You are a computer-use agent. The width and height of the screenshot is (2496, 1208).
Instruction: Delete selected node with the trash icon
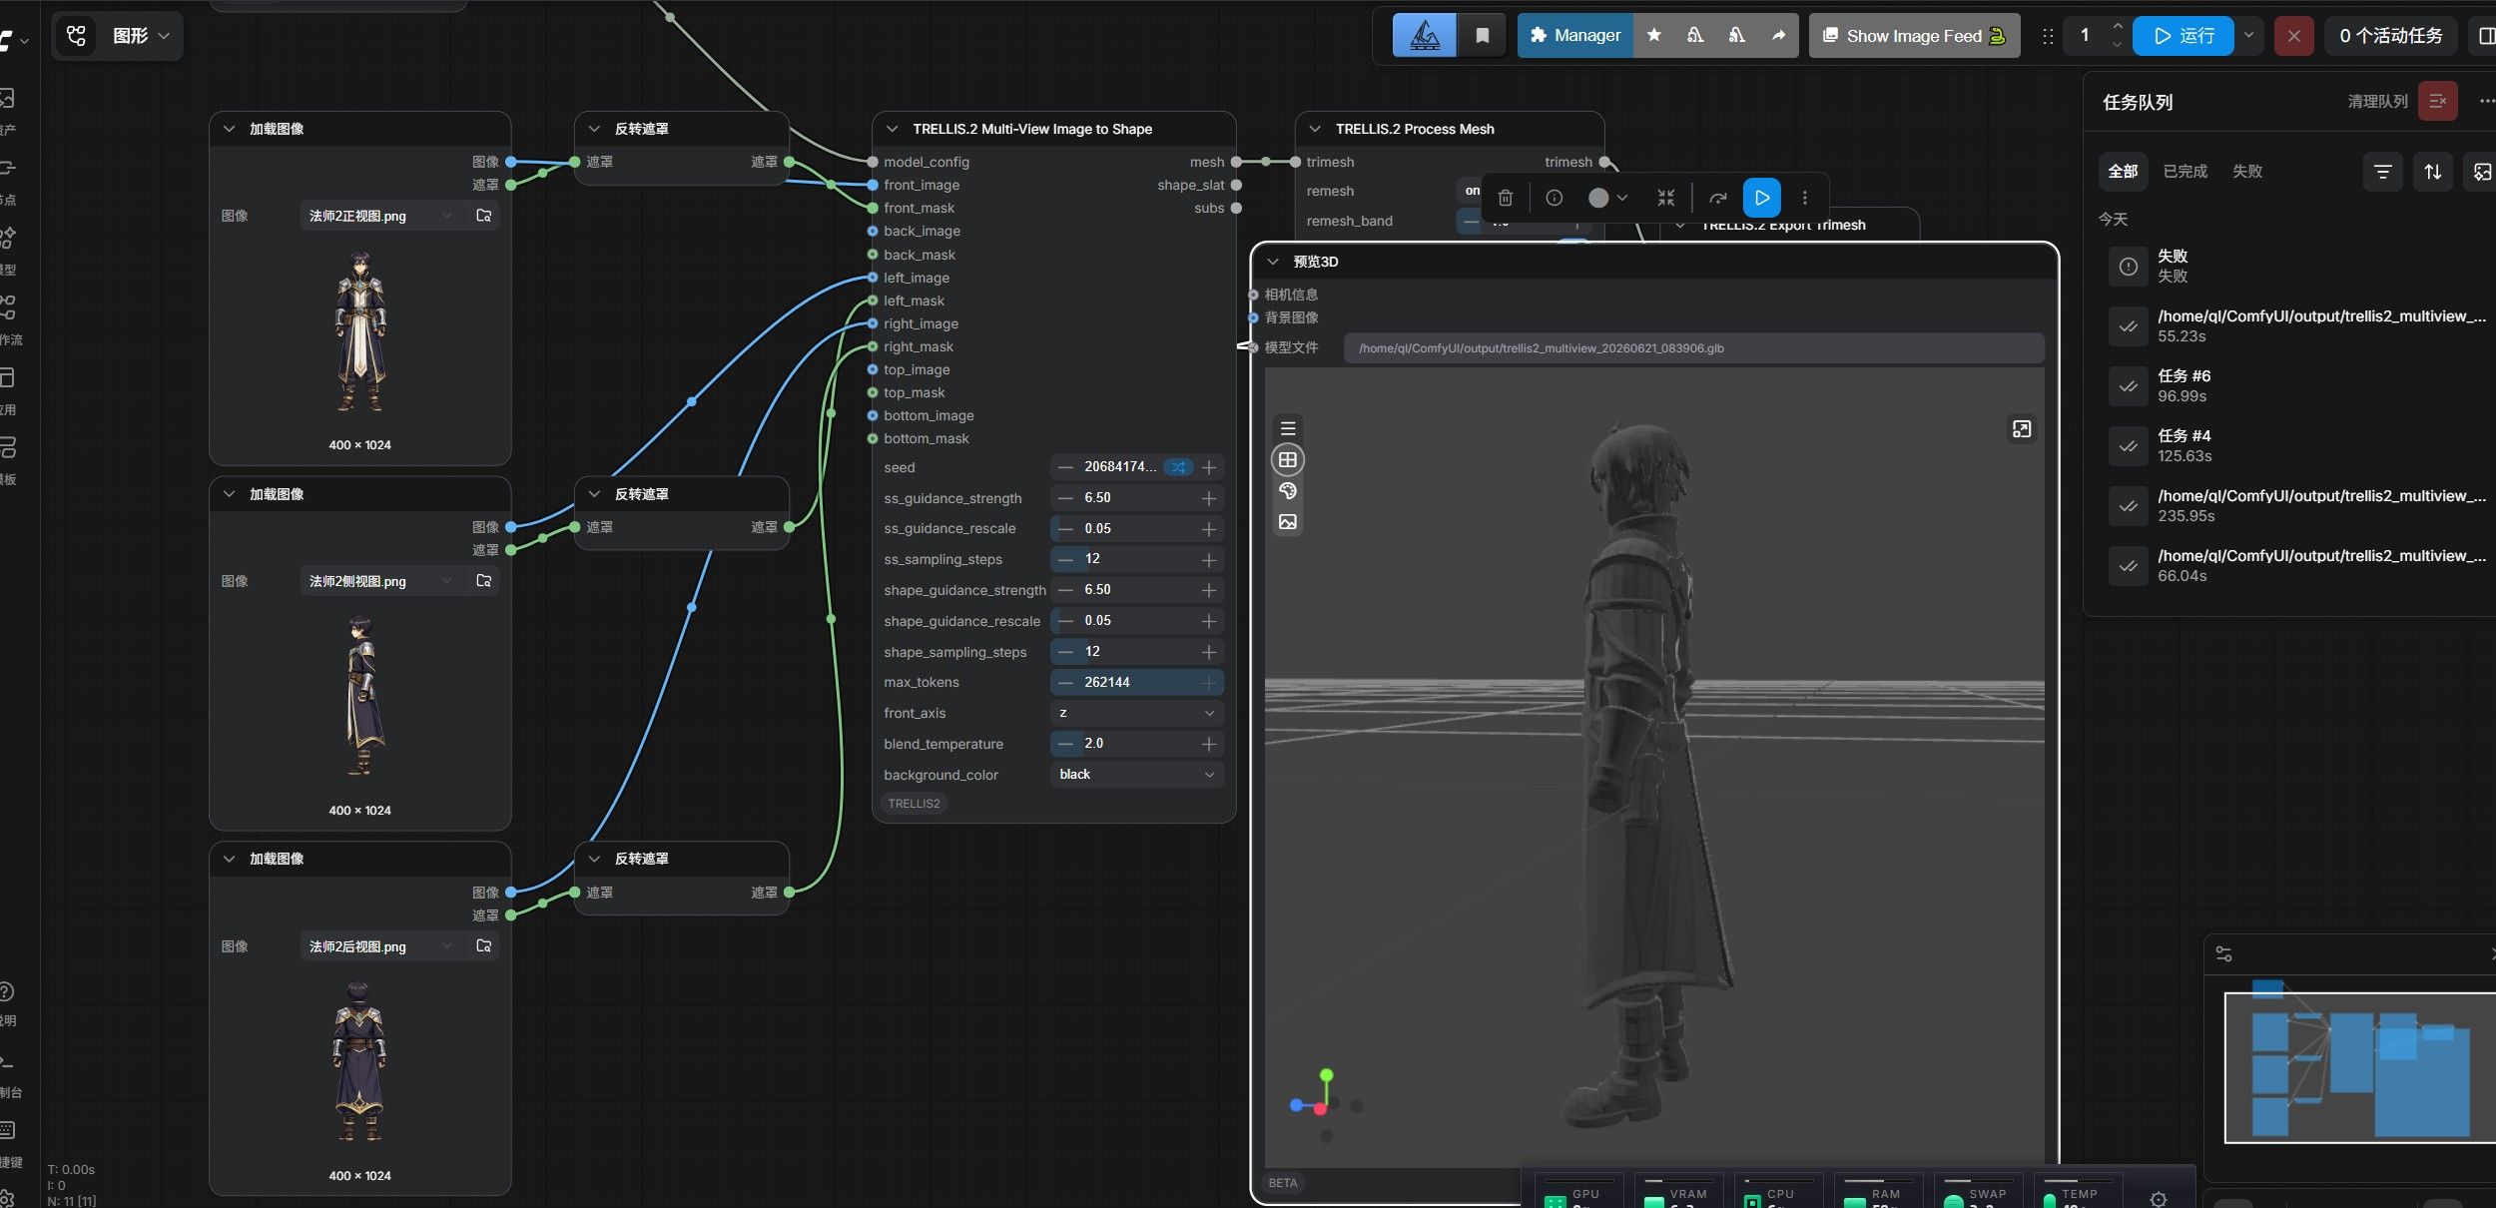click(x=1506, y=198)
